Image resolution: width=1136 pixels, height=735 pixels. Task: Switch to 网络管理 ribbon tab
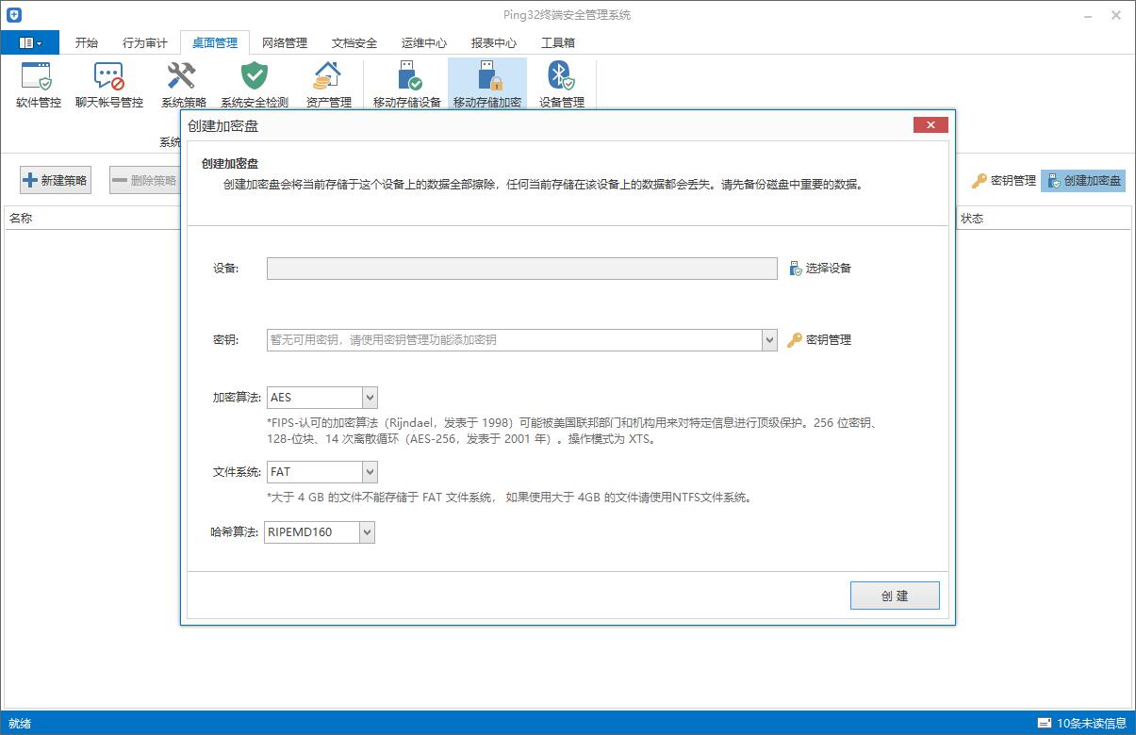click(285, 43)
